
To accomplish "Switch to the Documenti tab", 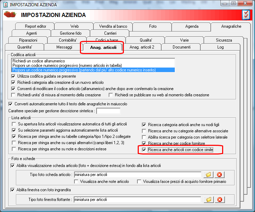I will pyautogui.click(x=182, y=47).
